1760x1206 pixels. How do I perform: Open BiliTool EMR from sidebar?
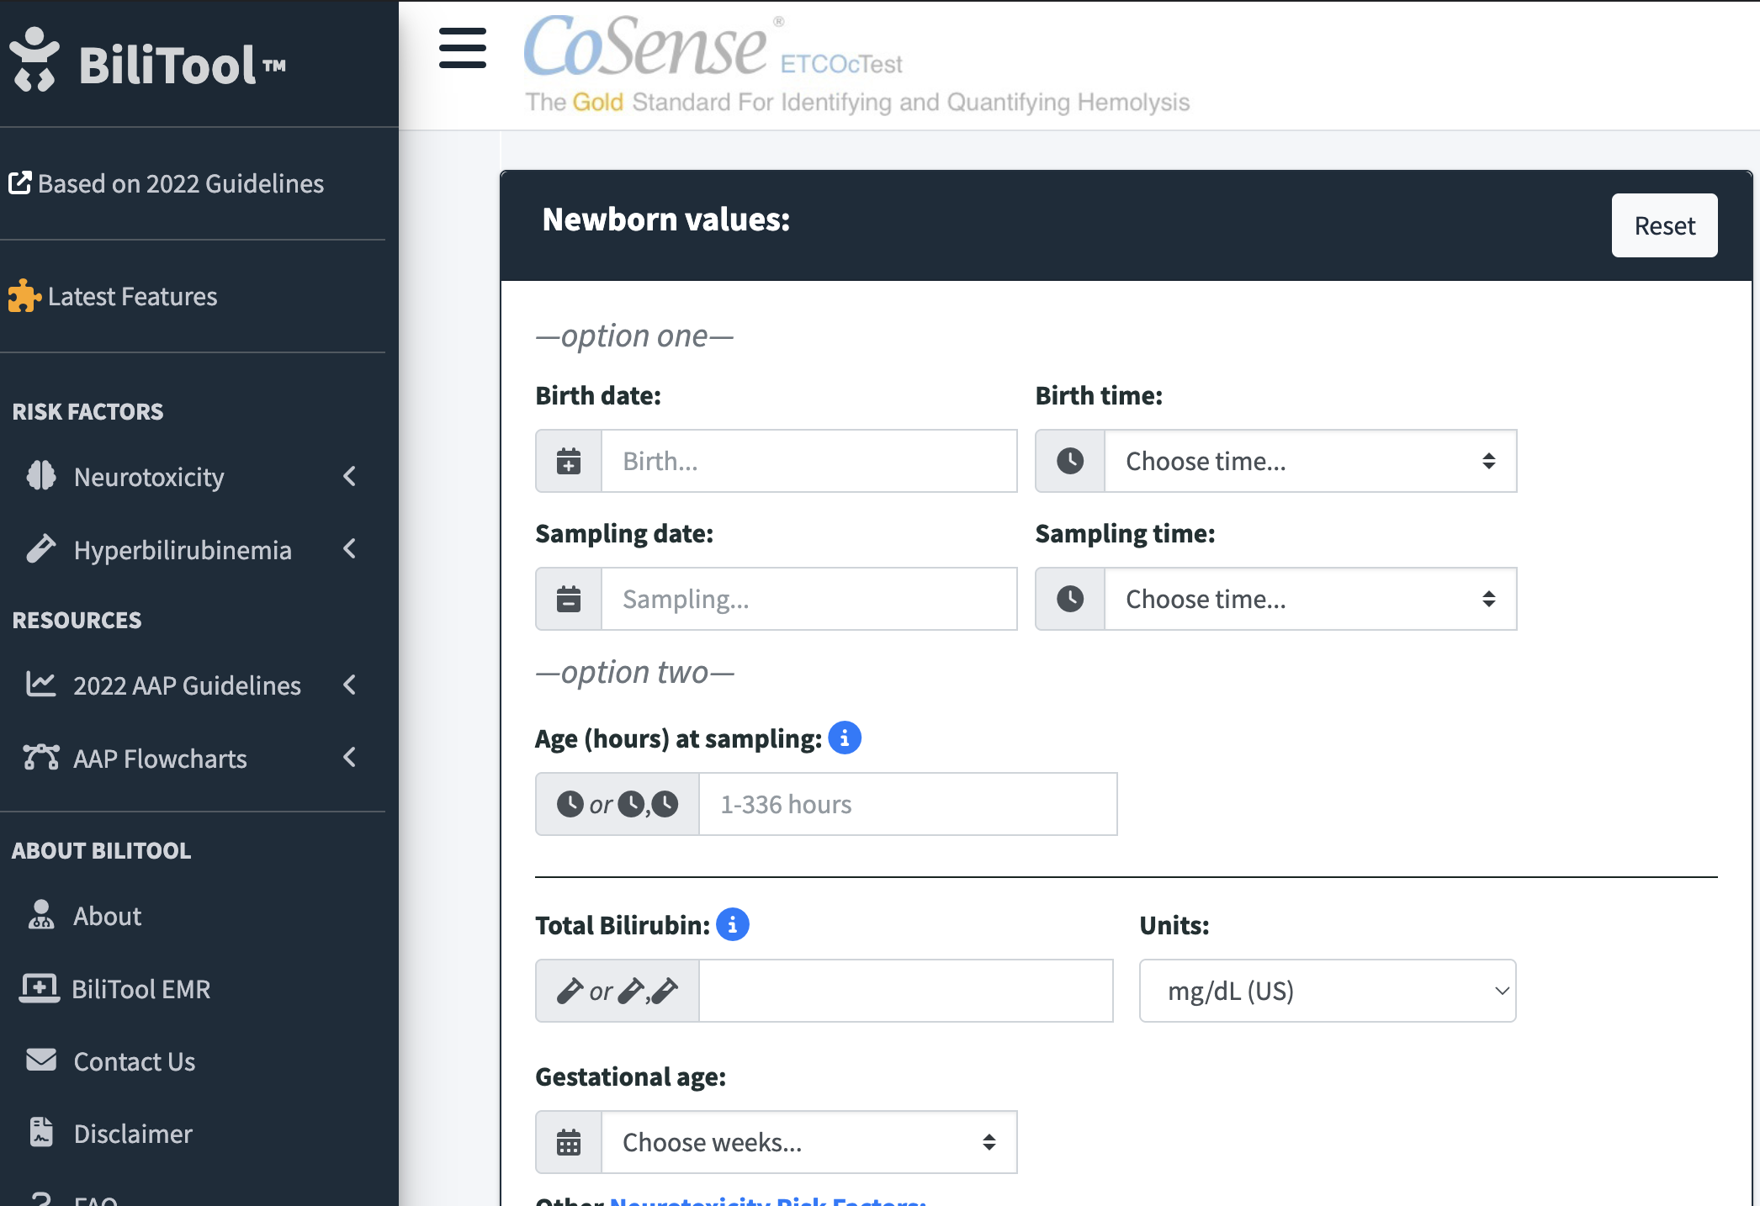(x=140, y=989)
